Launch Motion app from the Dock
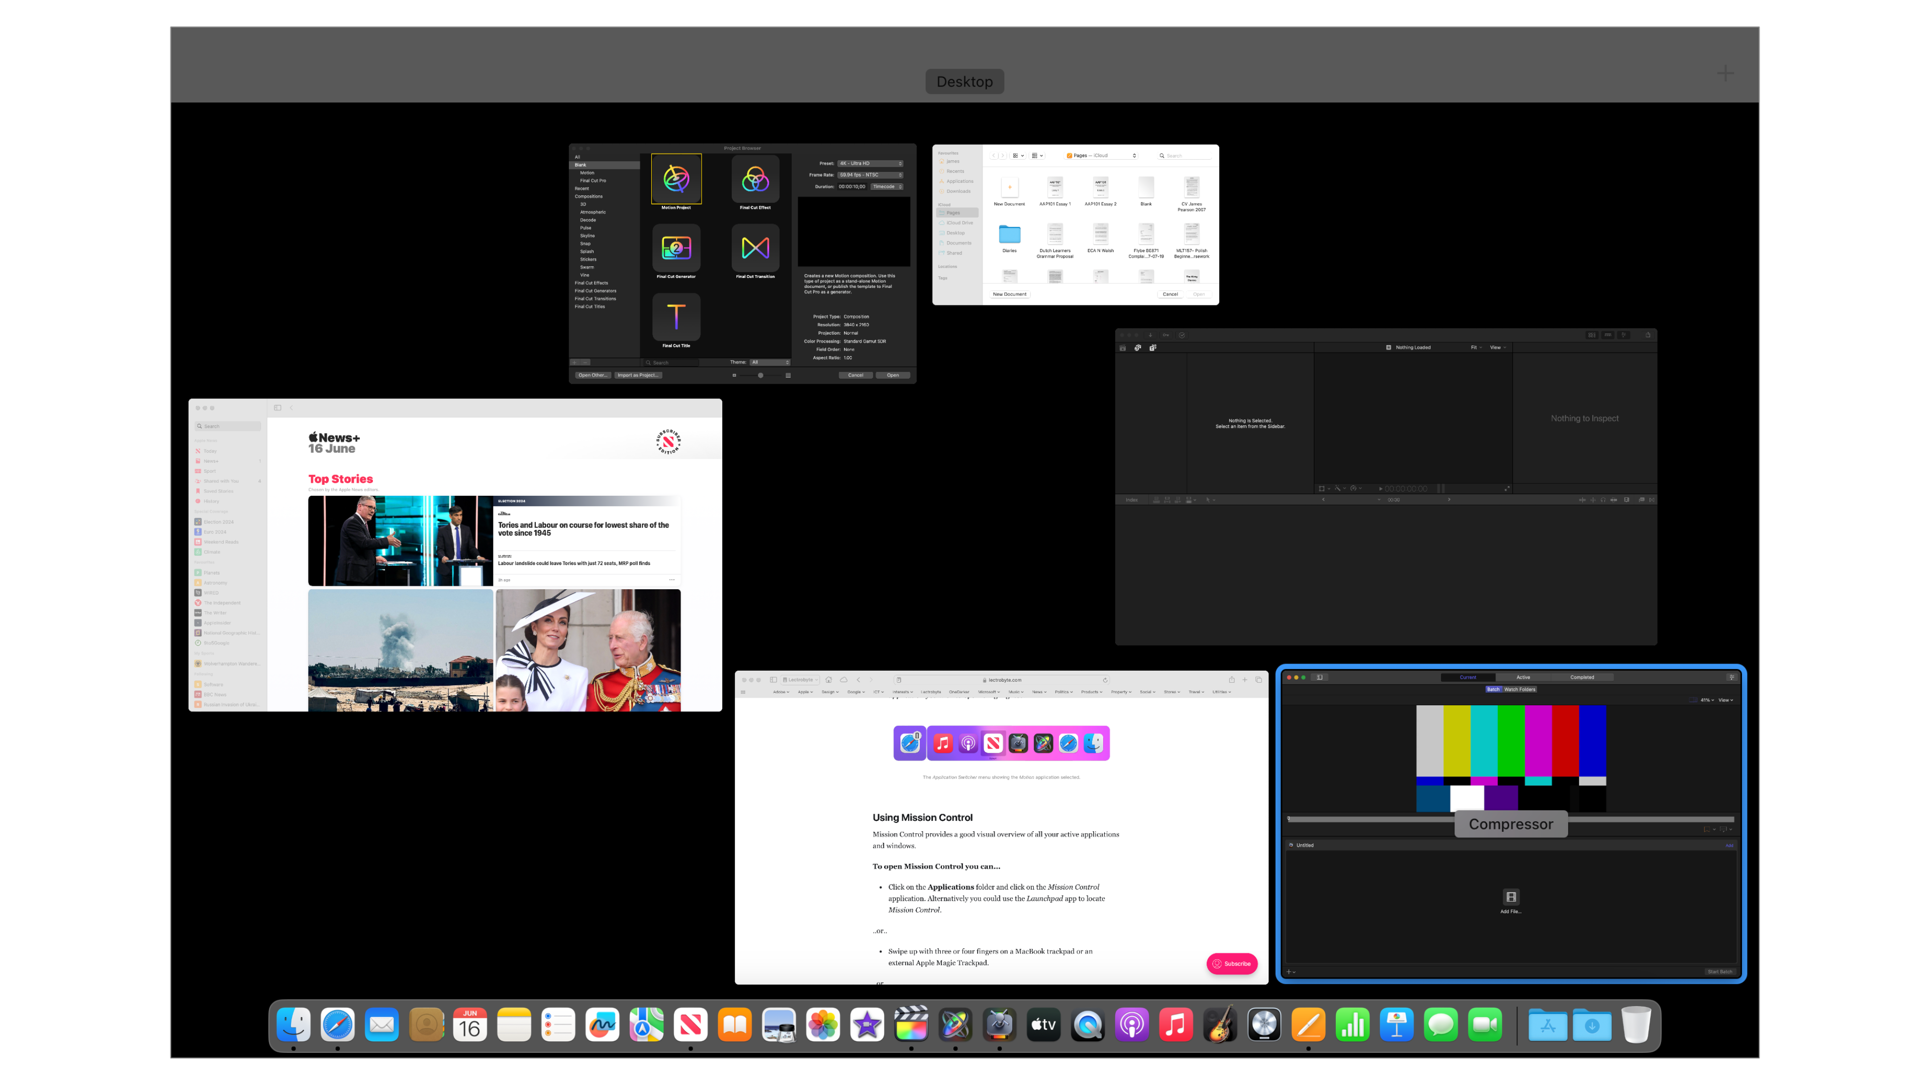The image size is (1930, 1085). pos(955,1024)
